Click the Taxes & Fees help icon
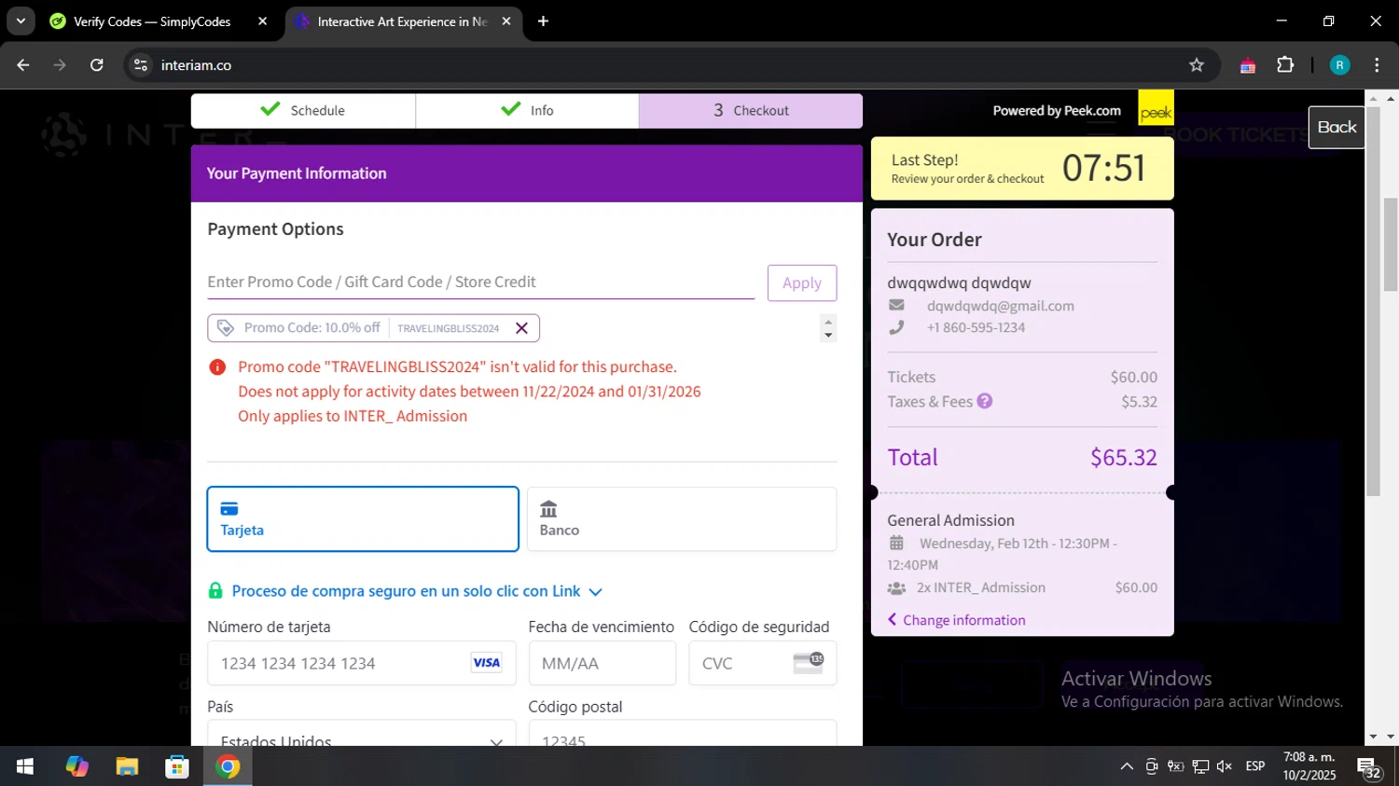 (x=985, y=401)
